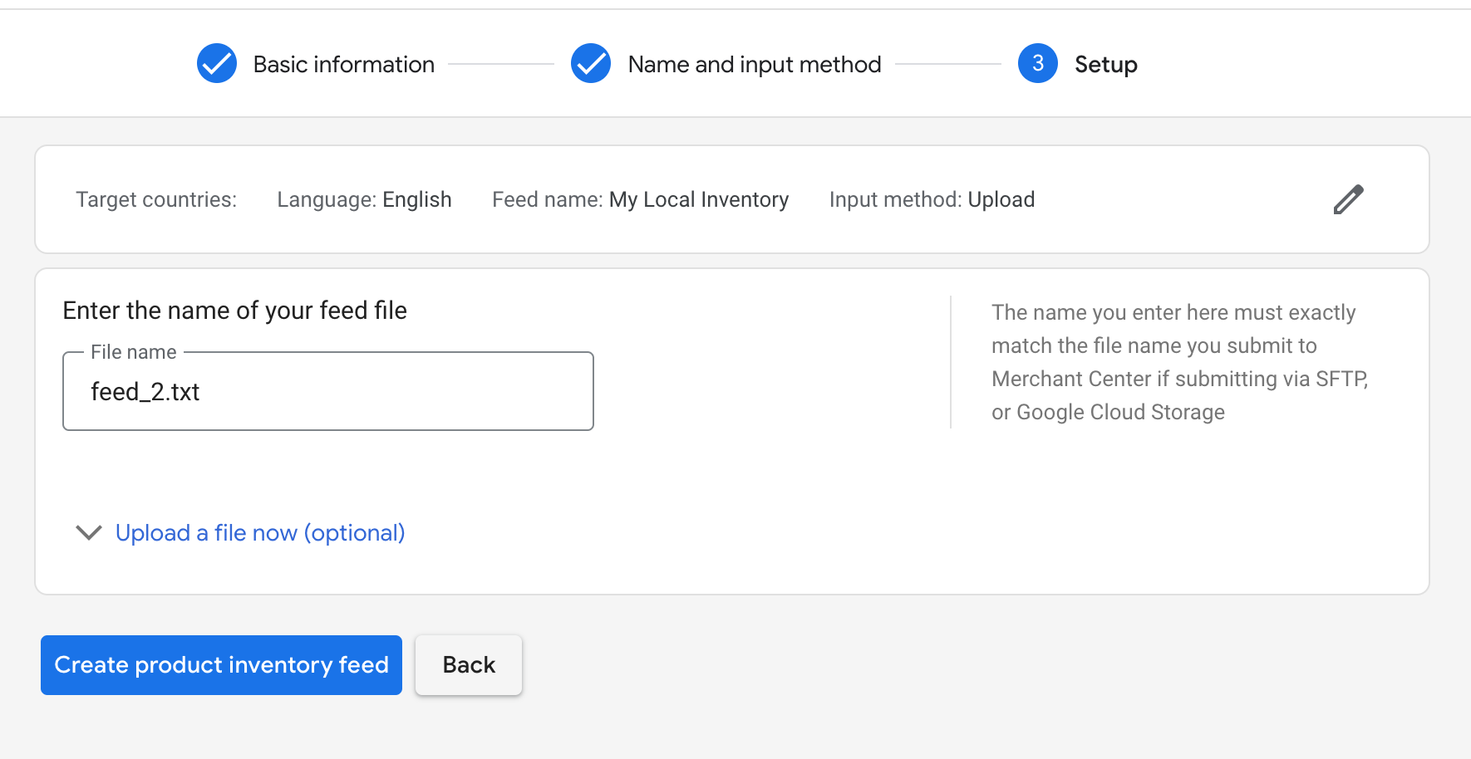Open the Upload a file now (optional) link
This screenshot has height=759, width=1471.
[260, 532]
